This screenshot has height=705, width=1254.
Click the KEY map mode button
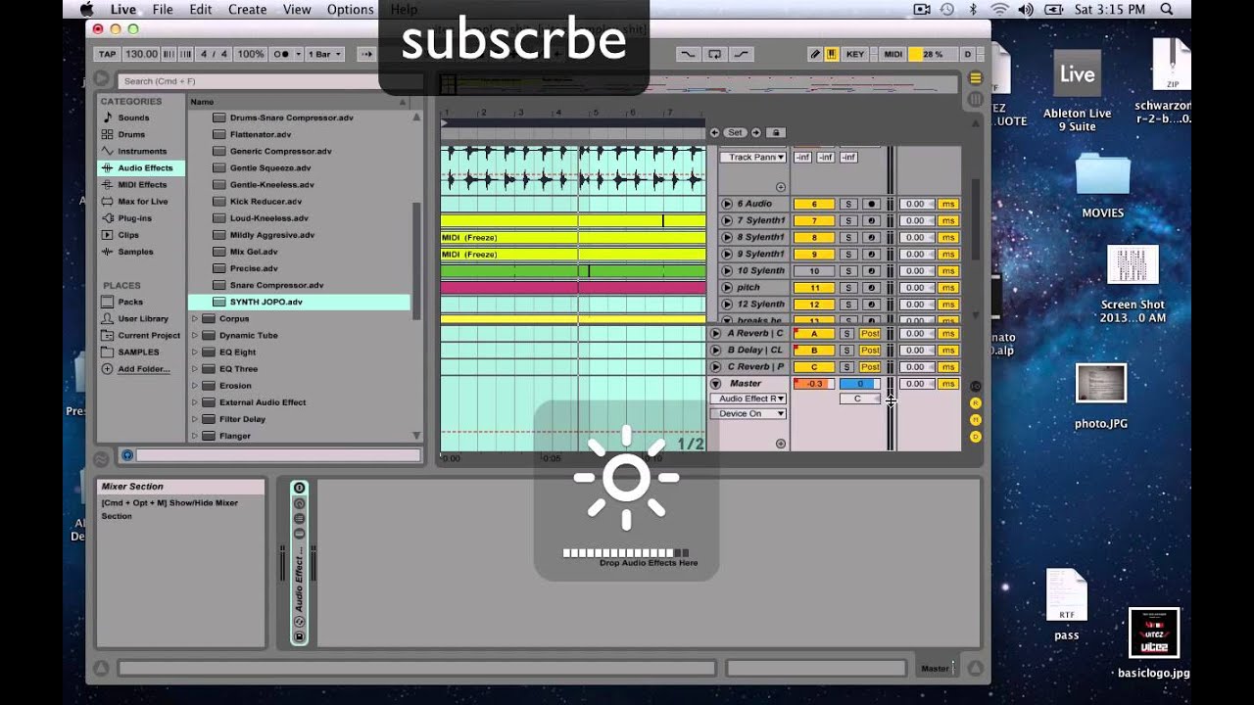[855, 54]
